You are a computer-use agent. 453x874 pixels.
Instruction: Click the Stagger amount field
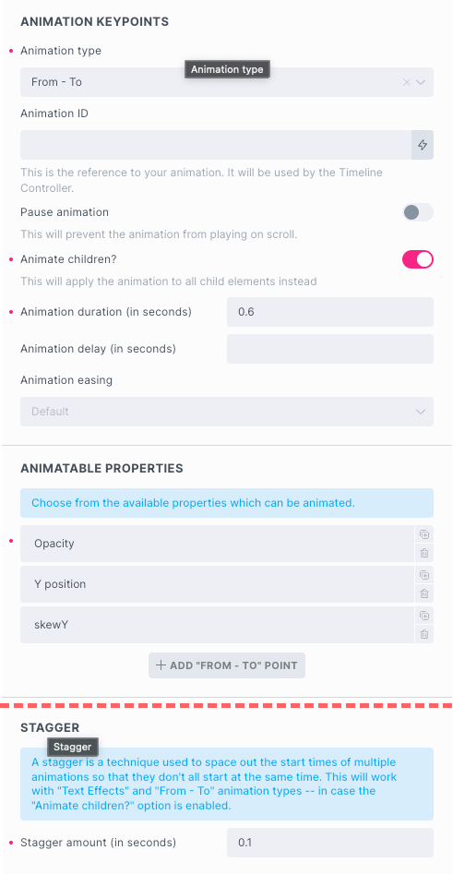(x=330, y=843)
